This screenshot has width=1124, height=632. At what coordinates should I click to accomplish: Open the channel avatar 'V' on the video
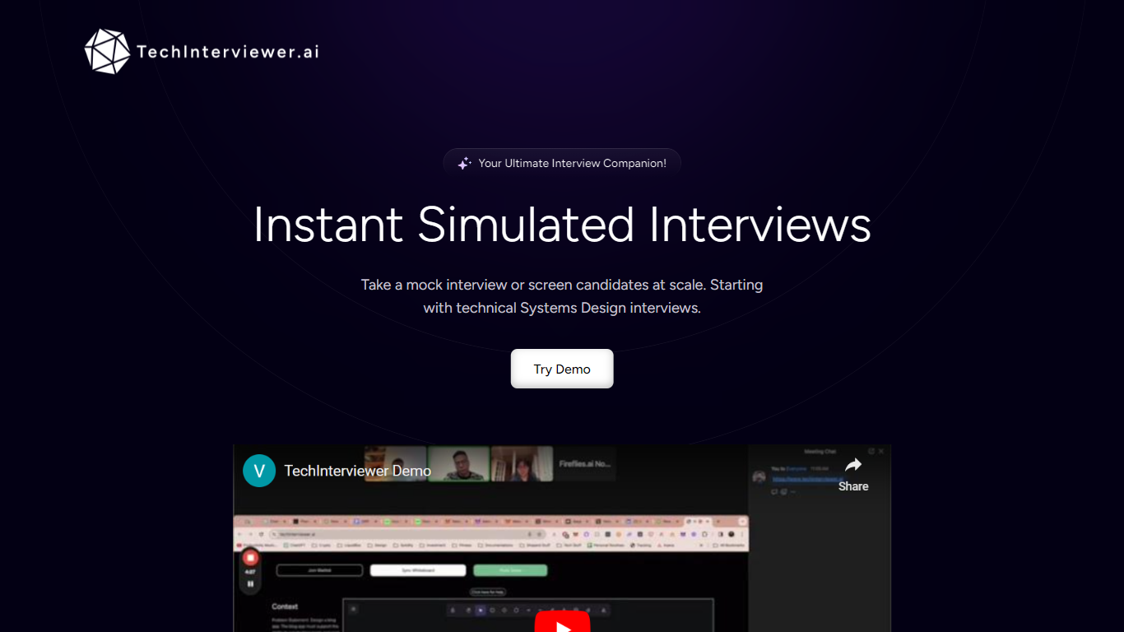click(x=259, y=471)
